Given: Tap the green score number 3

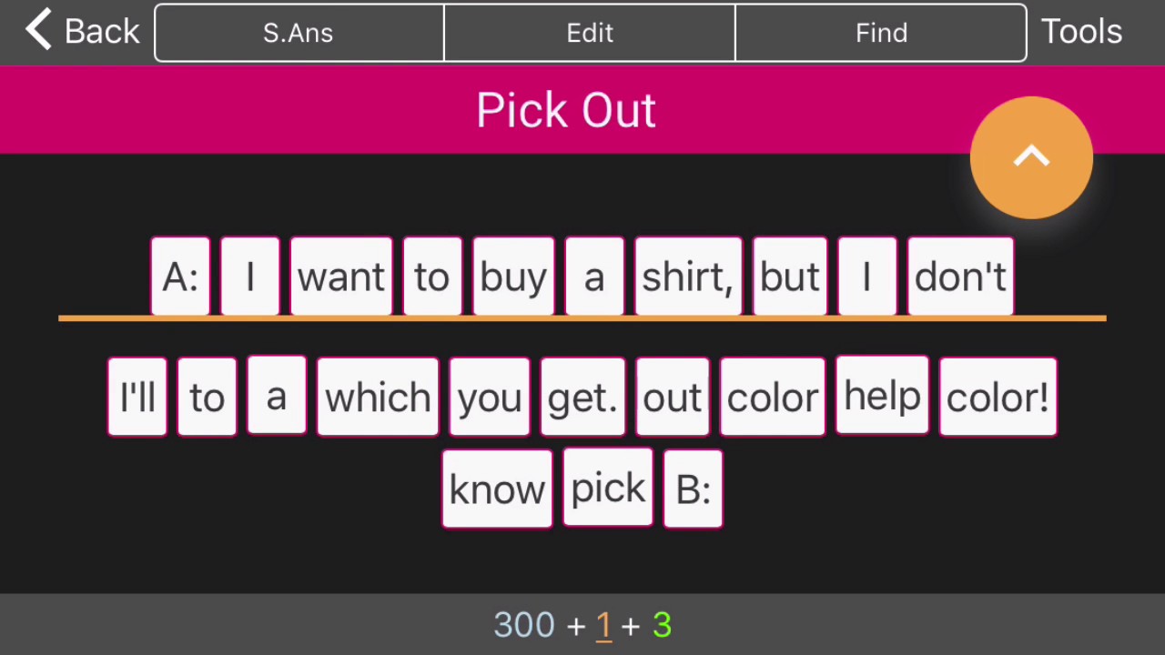Looking at the screenshot, I should coord(662,625).
